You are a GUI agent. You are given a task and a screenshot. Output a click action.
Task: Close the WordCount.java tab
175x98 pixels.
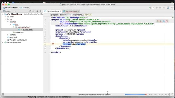pyautogui.click(x=78, y=11)
